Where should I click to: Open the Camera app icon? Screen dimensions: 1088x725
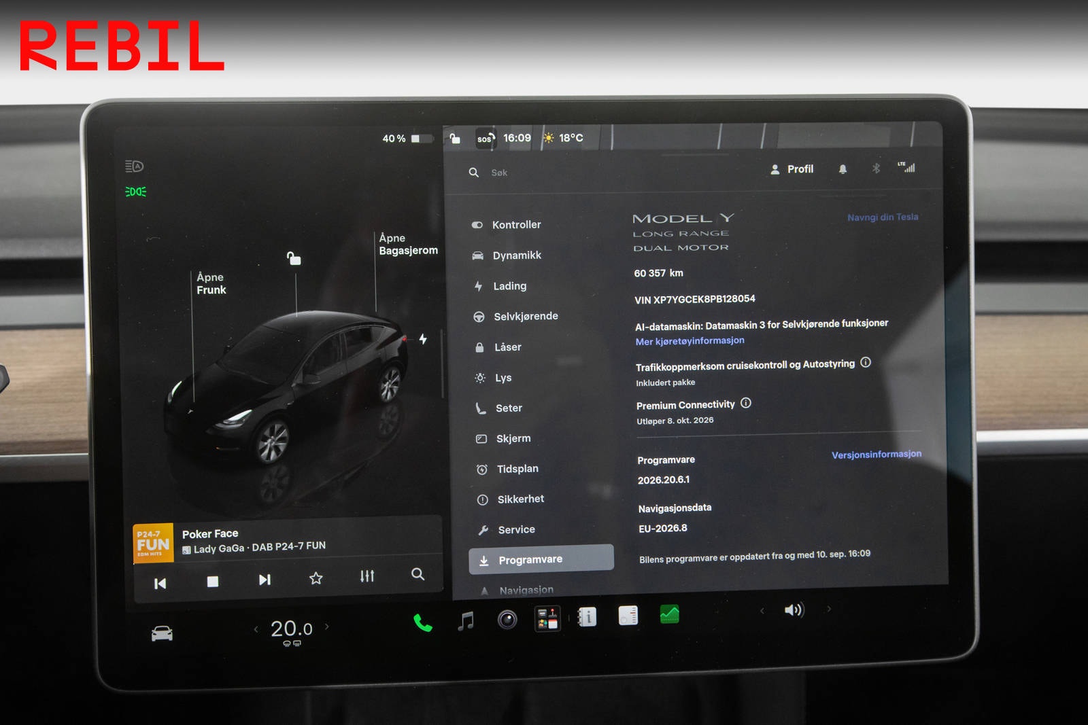click(507, 620)
